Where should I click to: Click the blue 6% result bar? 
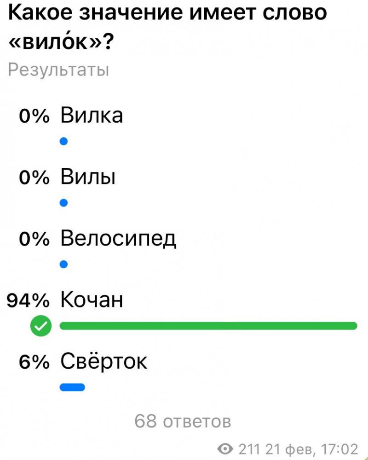(x=72, y=387)
